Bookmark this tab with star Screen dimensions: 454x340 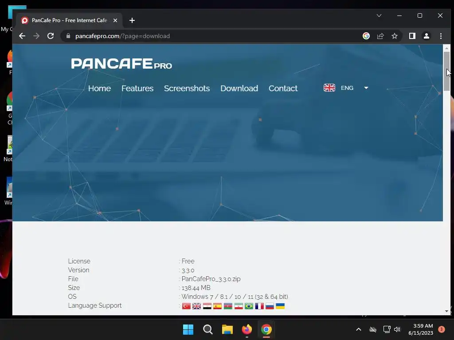click(394, 36)
